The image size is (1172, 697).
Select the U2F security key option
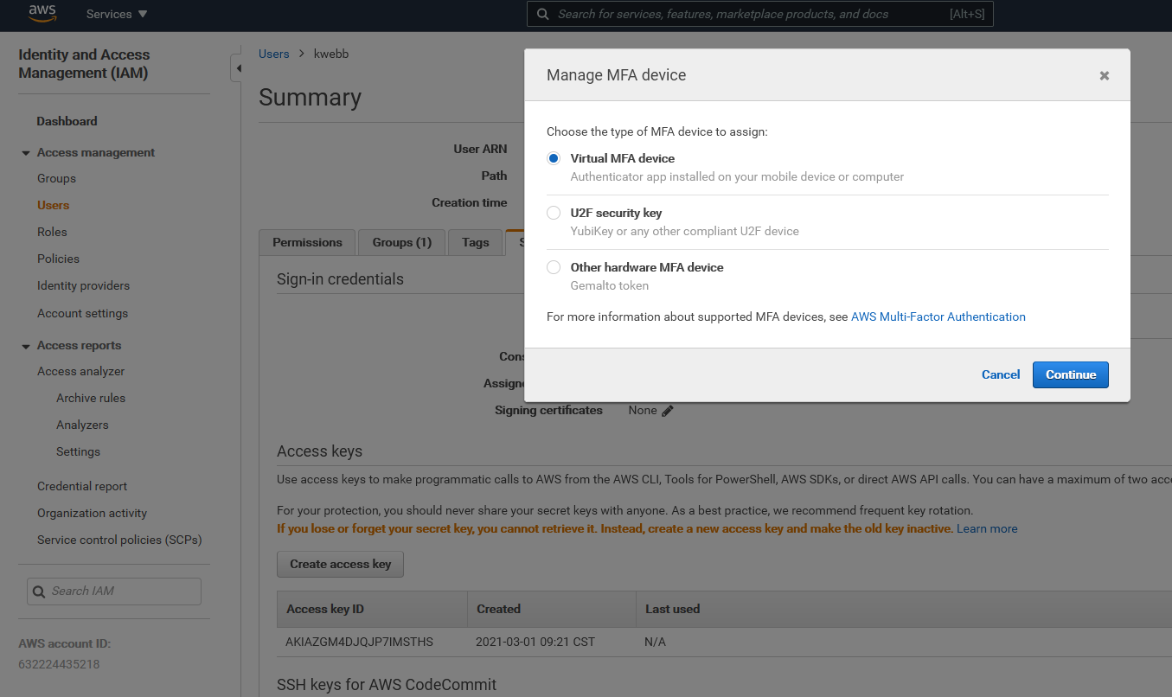pos(554,213)
